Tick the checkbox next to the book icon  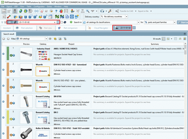[x=62, y=22]
